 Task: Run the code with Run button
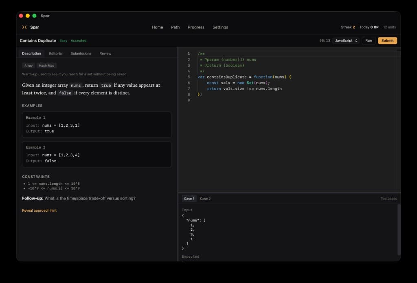[368, 41]
